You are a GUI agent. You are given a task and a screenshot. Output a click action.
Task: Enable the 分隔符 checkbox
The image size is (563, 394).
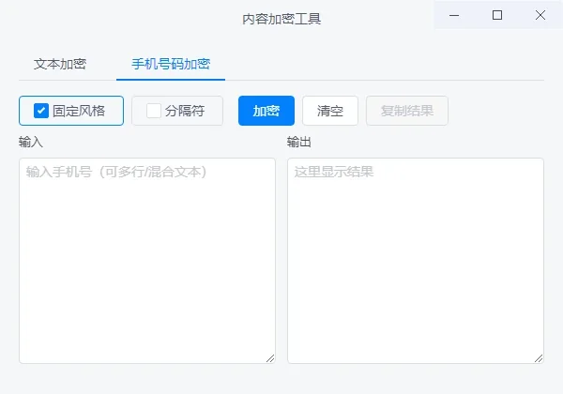click(x=154, y=111)
